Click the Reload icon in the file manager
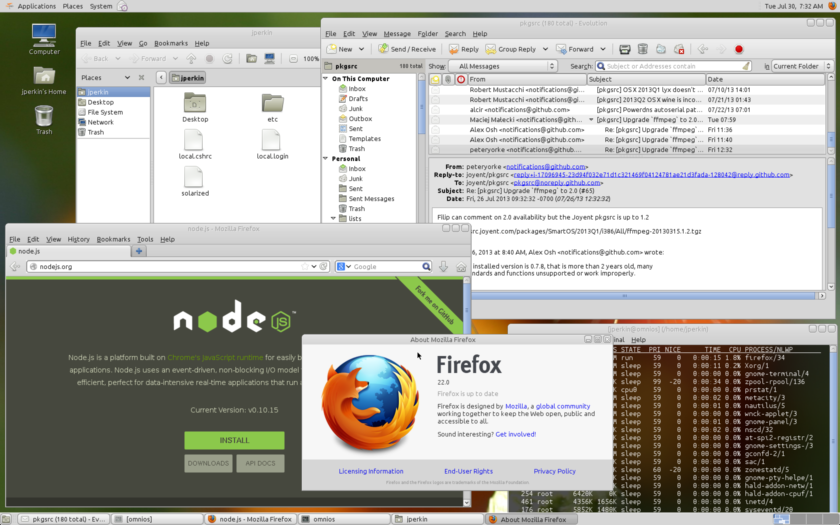 227,58
